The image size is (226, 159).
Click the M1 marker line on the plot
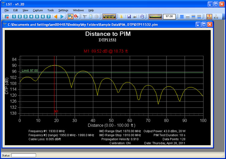tap(54, 86)
